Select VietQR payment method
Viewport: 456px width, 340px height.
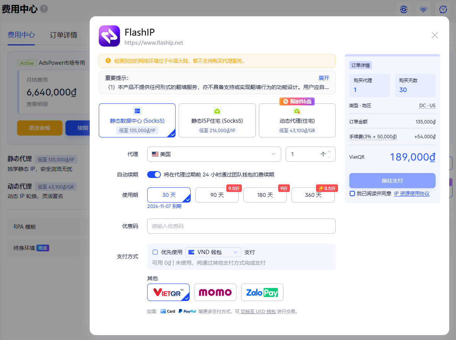(x=168, y=292)
